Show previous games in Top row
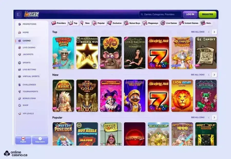Viewport: 231px width, 159px height. (x=209, y=32)
